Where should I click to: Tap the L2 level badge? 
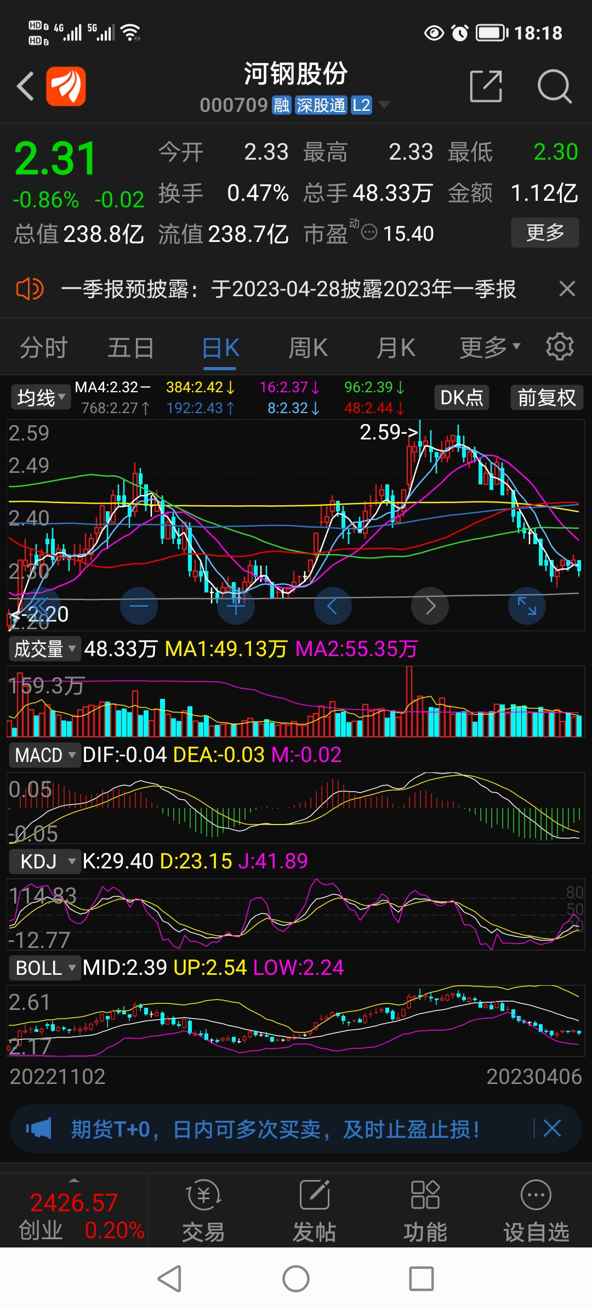[361, 105]
